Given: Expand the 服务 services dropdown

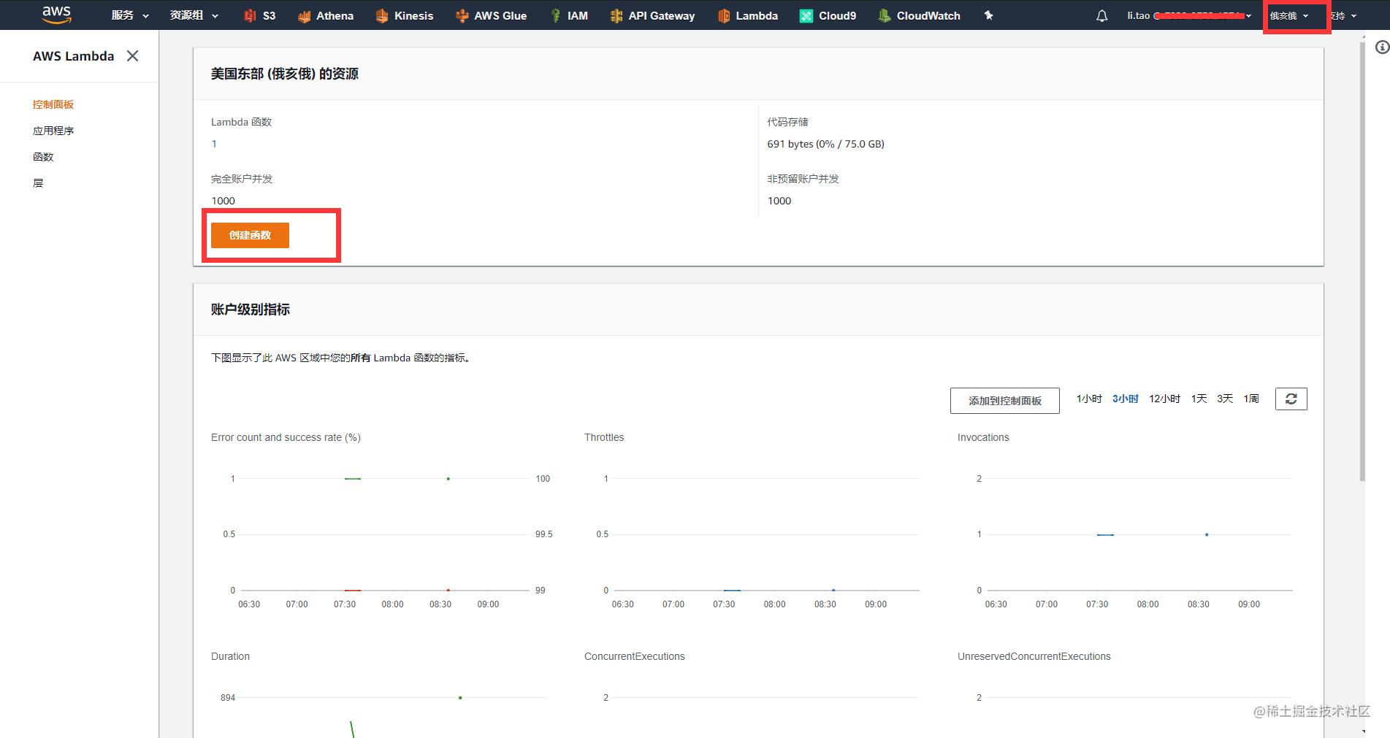Looking at the screenshot, I should (129, 15).
